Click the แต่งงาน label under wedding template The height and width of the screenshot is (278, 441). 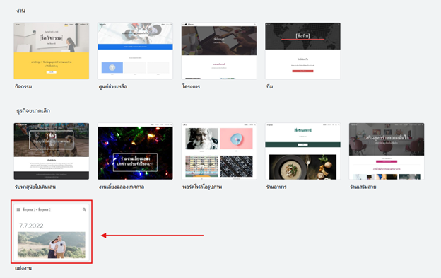23,268
